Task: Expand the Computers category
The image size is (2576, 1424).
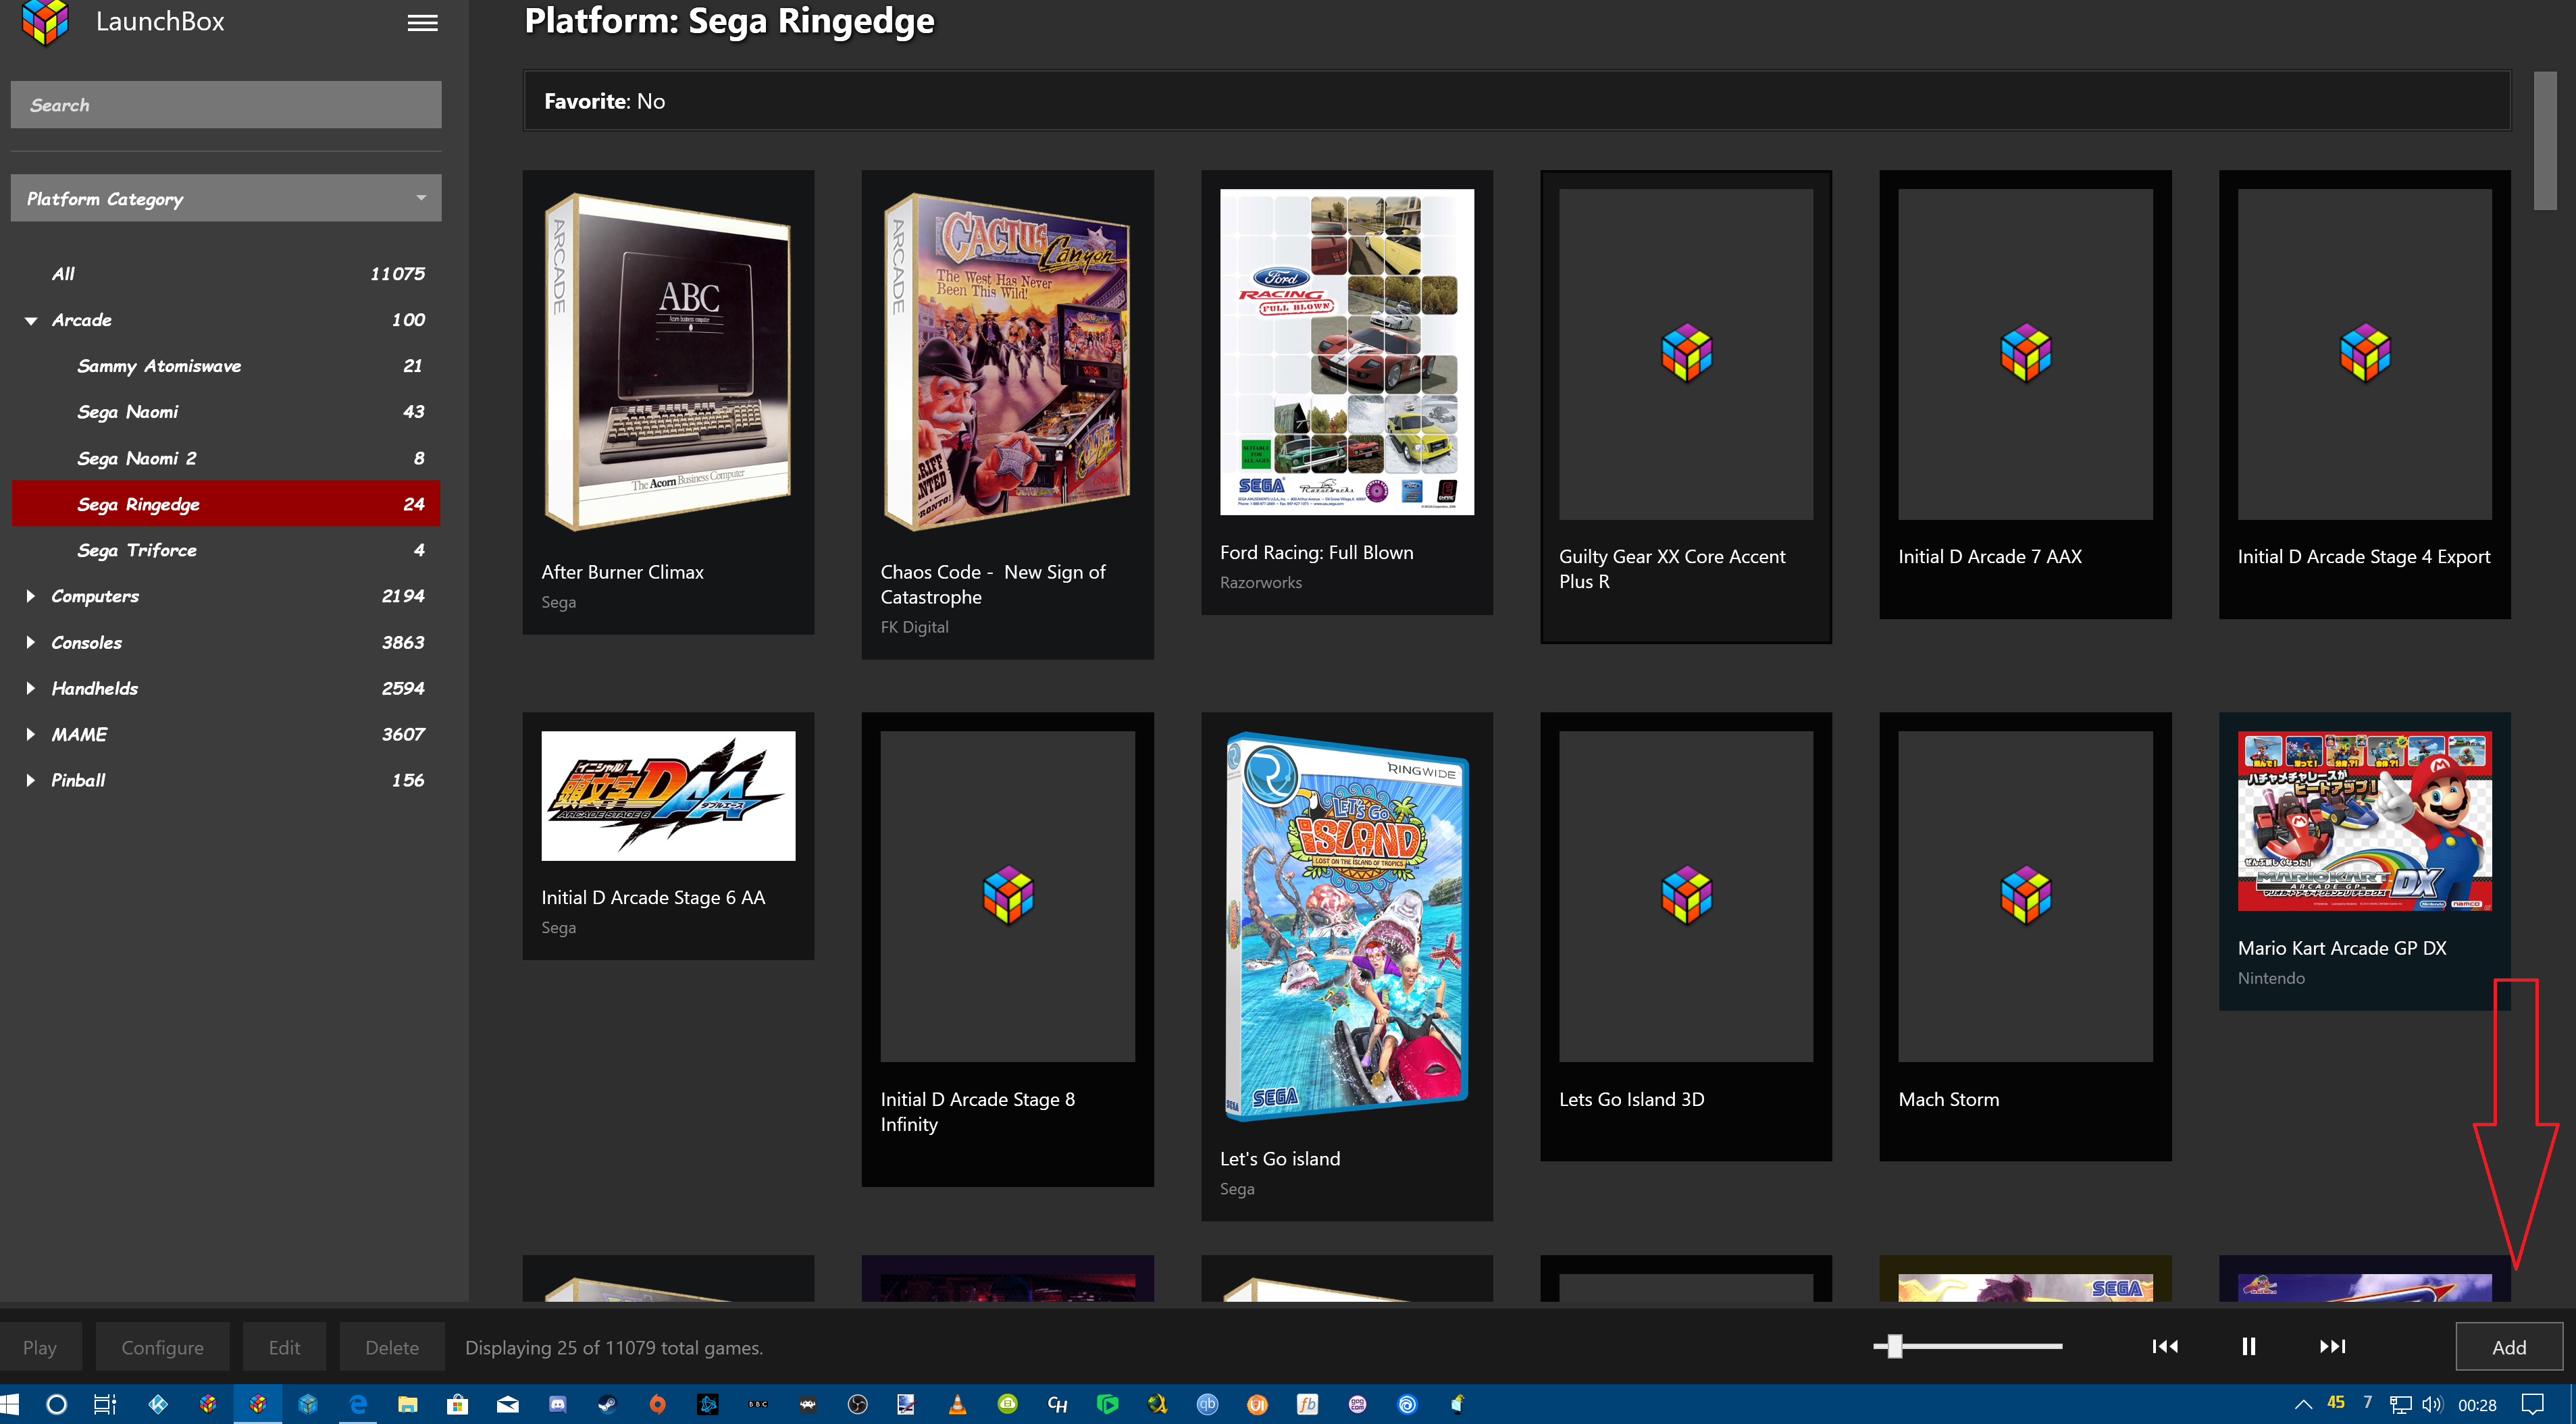Action: click(31, 596)
